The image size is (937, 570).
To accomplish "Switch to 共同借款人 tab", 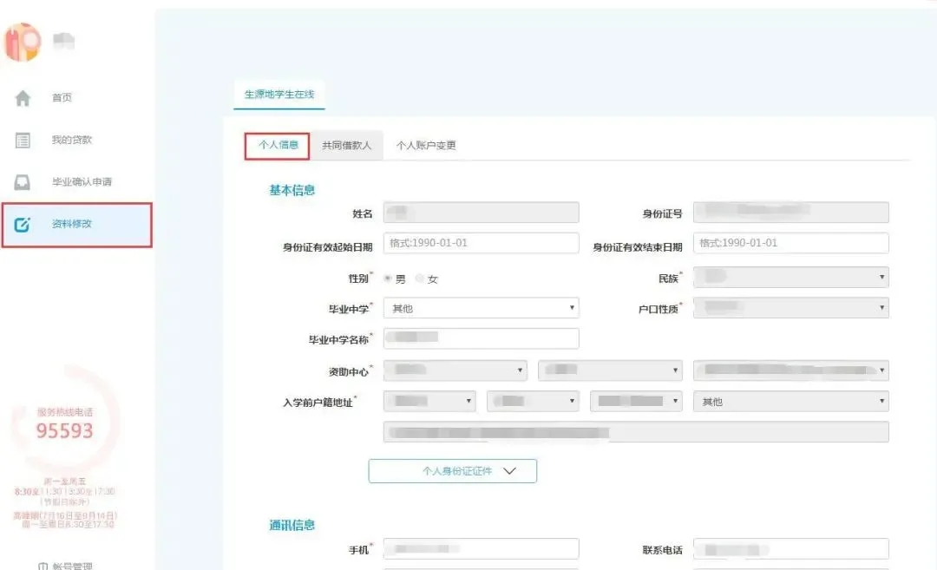I will point(346,145).
